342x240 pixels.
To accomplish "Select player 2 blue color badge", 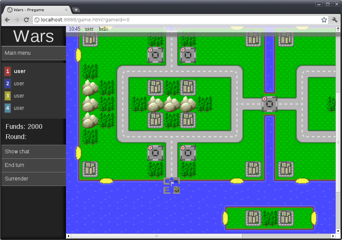I will click(7, 84).
